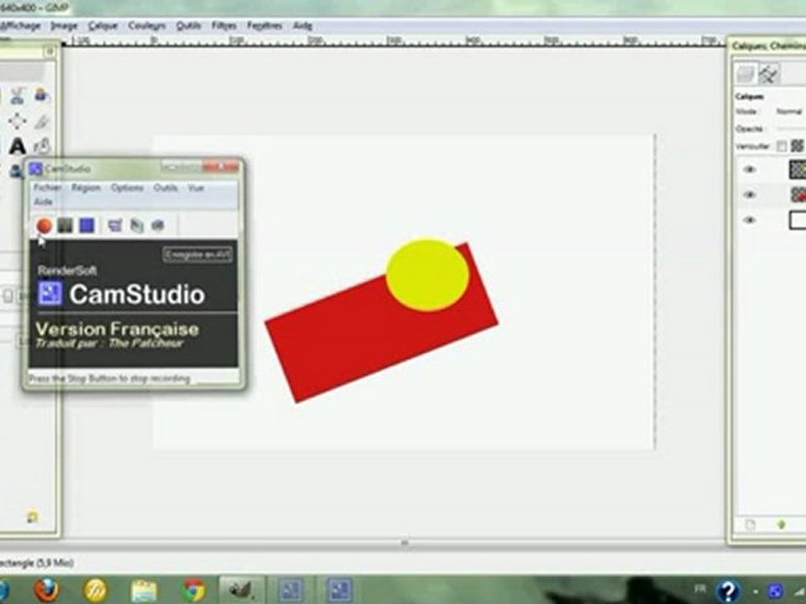Click the yellow ellipse on the canvas
Screen dimensions: 806x604
(427, 274)
